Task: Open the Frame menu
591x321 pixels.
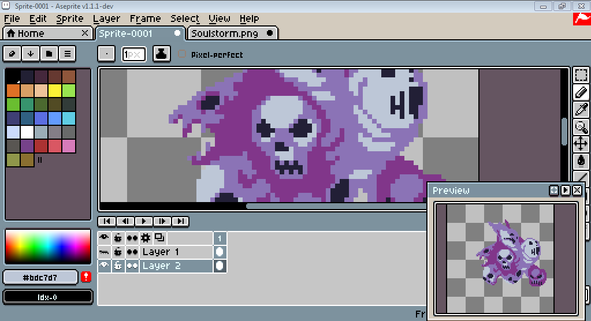Action: tap(145, 19)
